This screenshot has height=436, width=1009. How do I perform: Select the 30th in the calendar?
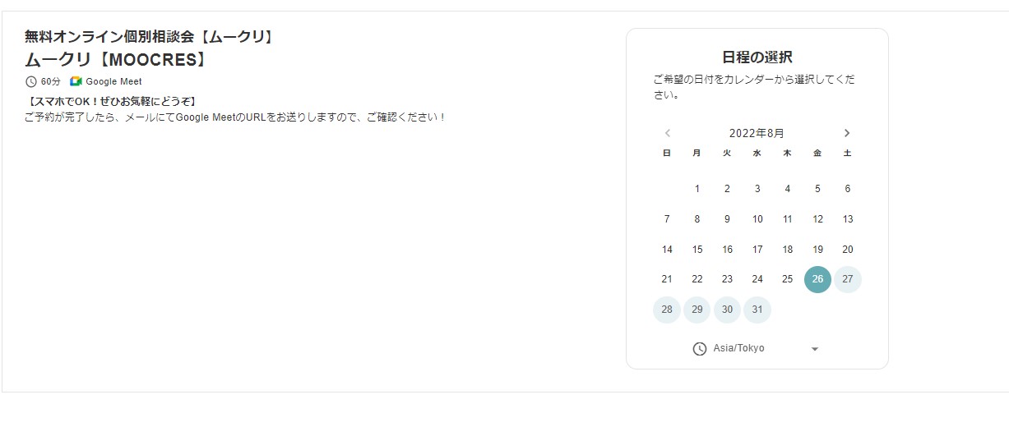[x=727, y=310]
